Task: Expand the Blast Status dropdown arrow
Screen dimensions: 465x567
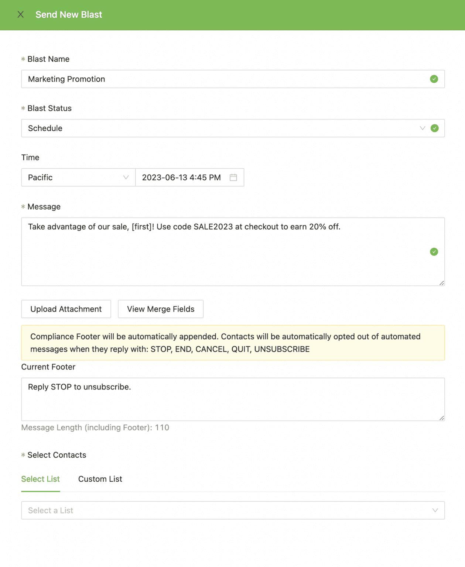Action: click(423, 128)
